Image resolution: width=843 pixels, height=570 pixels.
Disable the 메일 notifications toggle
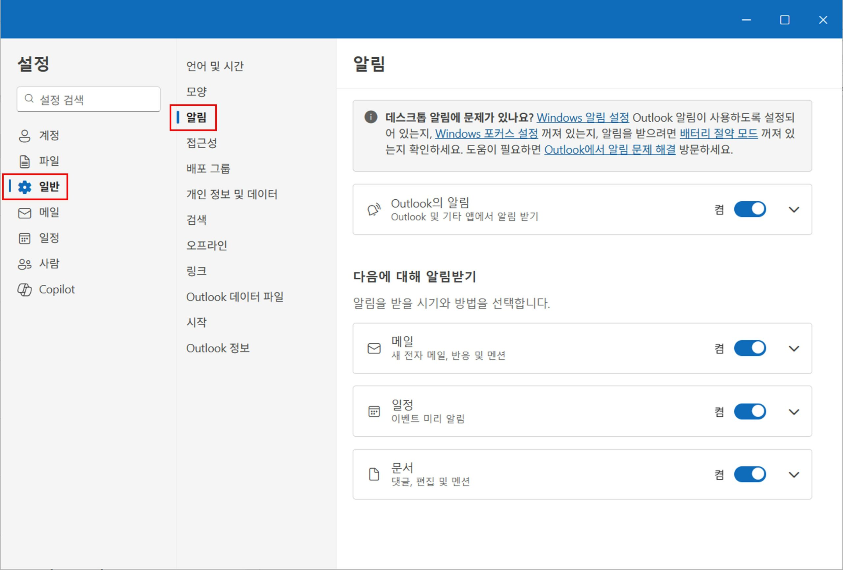click(x=749, y=348)
